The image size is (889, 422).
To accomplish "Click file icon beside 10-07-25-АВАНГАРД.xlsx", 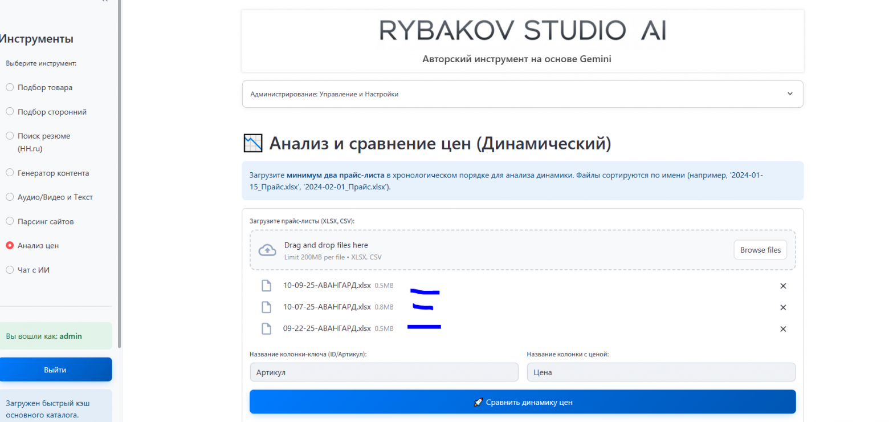I will tap(266, 307).
